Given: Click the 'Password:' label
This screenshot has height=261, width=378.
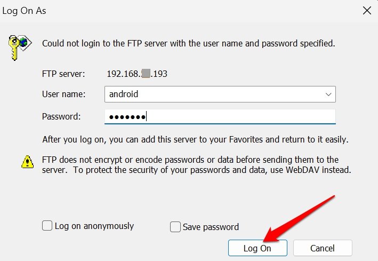Looking at the screenshot, I should (61, 116).
